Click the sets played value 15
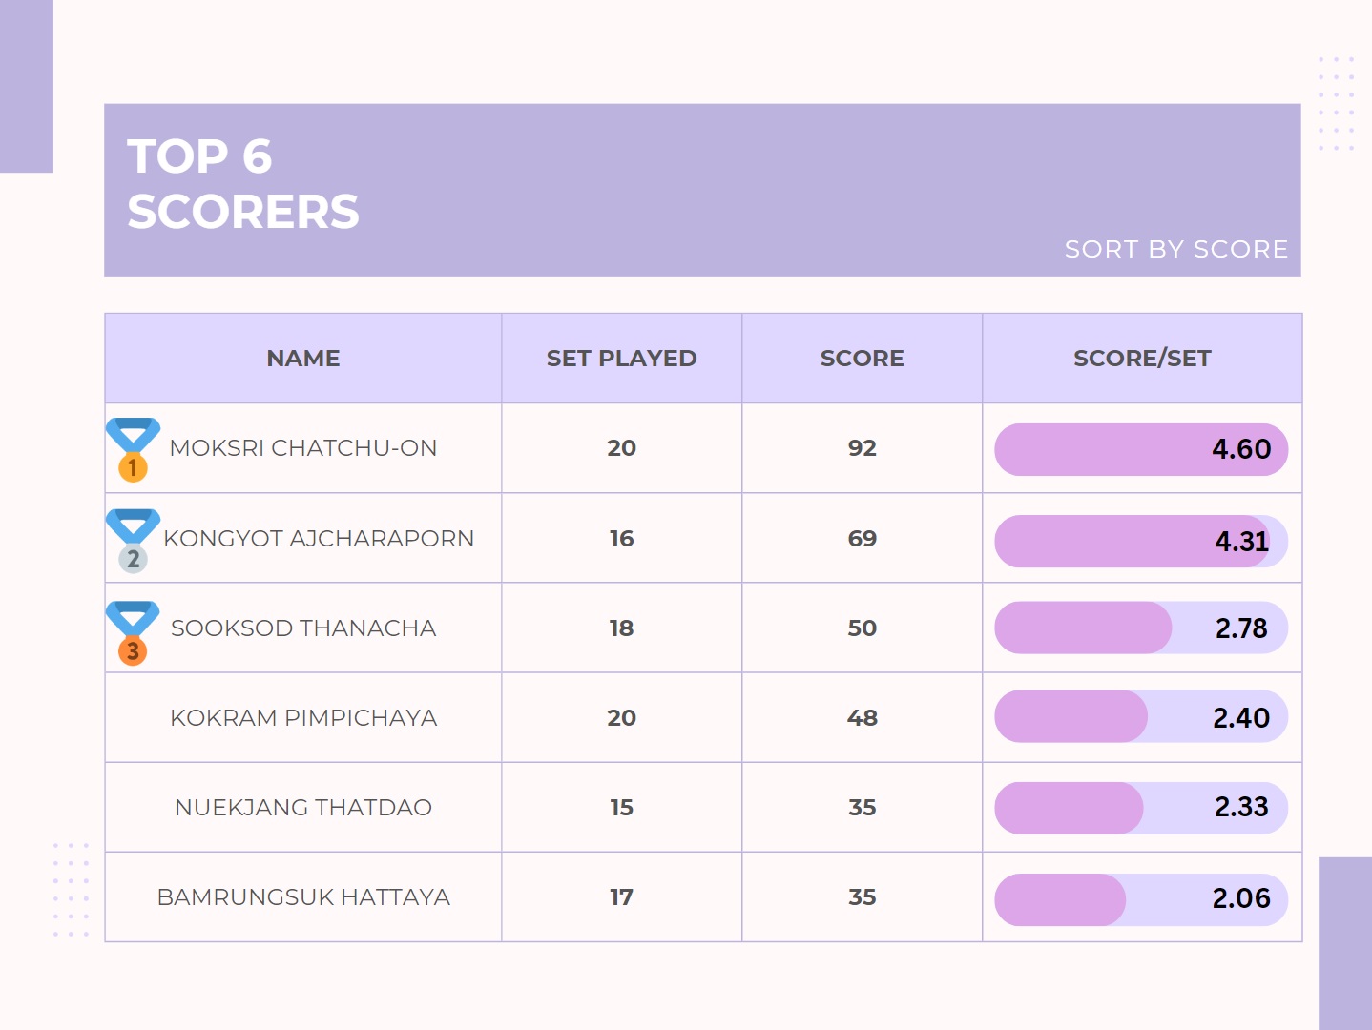Screen dimensions: 1372x1030 (622, 808)
